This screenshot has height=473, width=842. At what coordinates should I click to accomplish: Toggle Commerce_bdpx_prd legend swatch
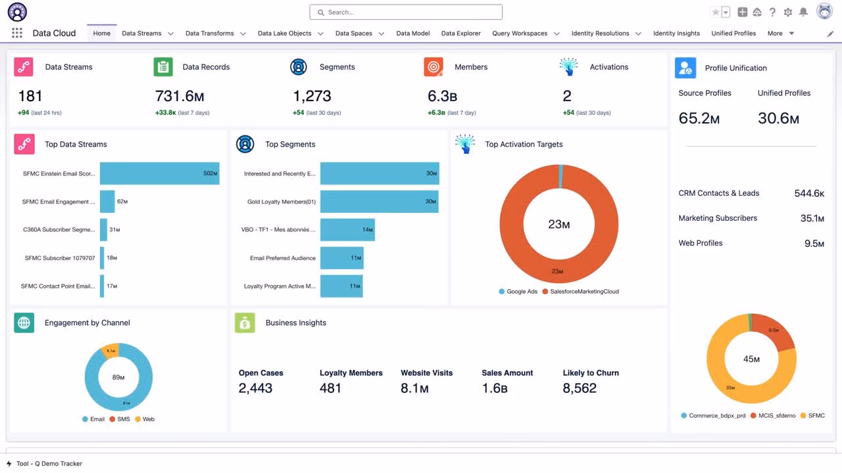point(684,416)
